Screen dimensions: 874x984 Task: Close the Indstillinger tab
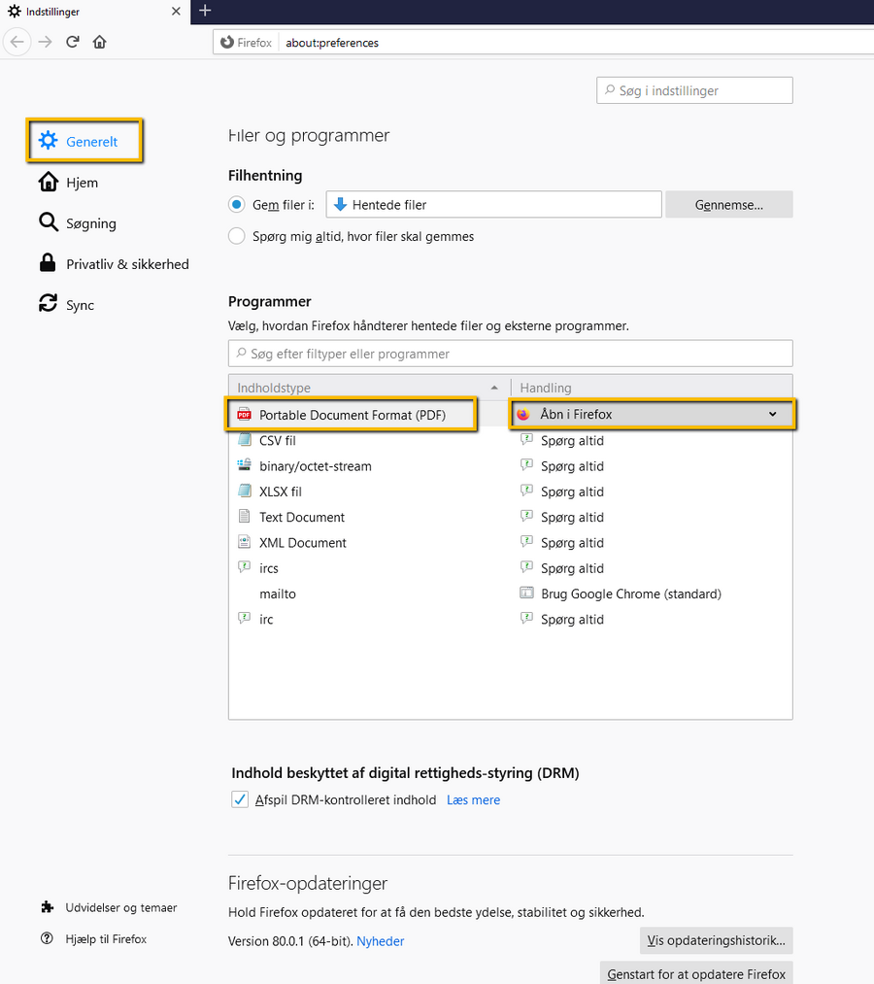point(177,12)
